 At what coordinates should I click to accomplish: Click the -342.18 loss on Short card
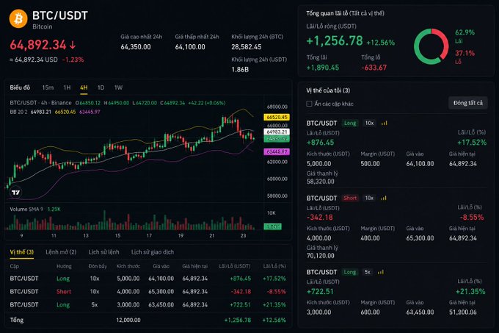[320, 218]
